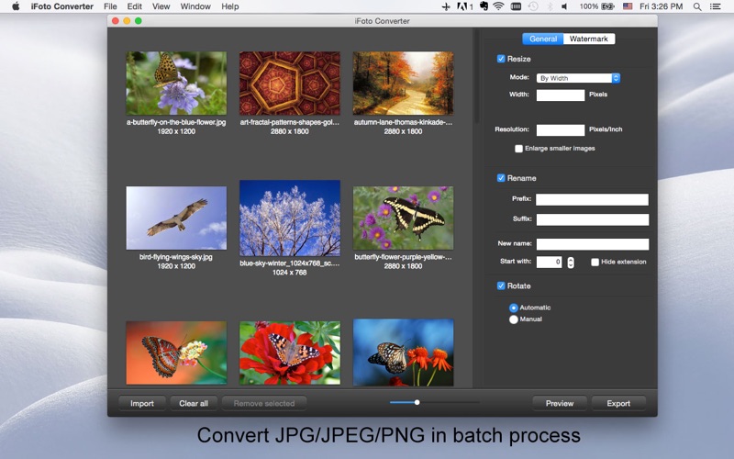Toggle the Rename checkbox
The image size is (734, 459).
pos(501,178)
